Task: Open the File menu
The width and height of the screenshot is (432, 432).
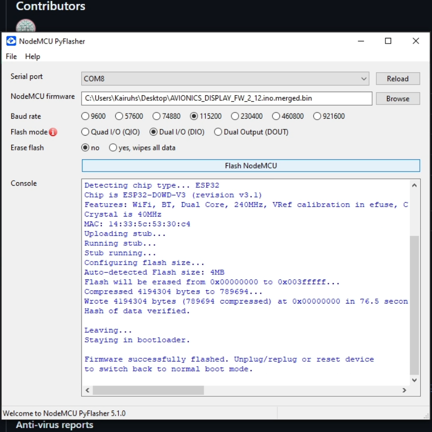Action: pyautogui.click(x=11, y=56)
